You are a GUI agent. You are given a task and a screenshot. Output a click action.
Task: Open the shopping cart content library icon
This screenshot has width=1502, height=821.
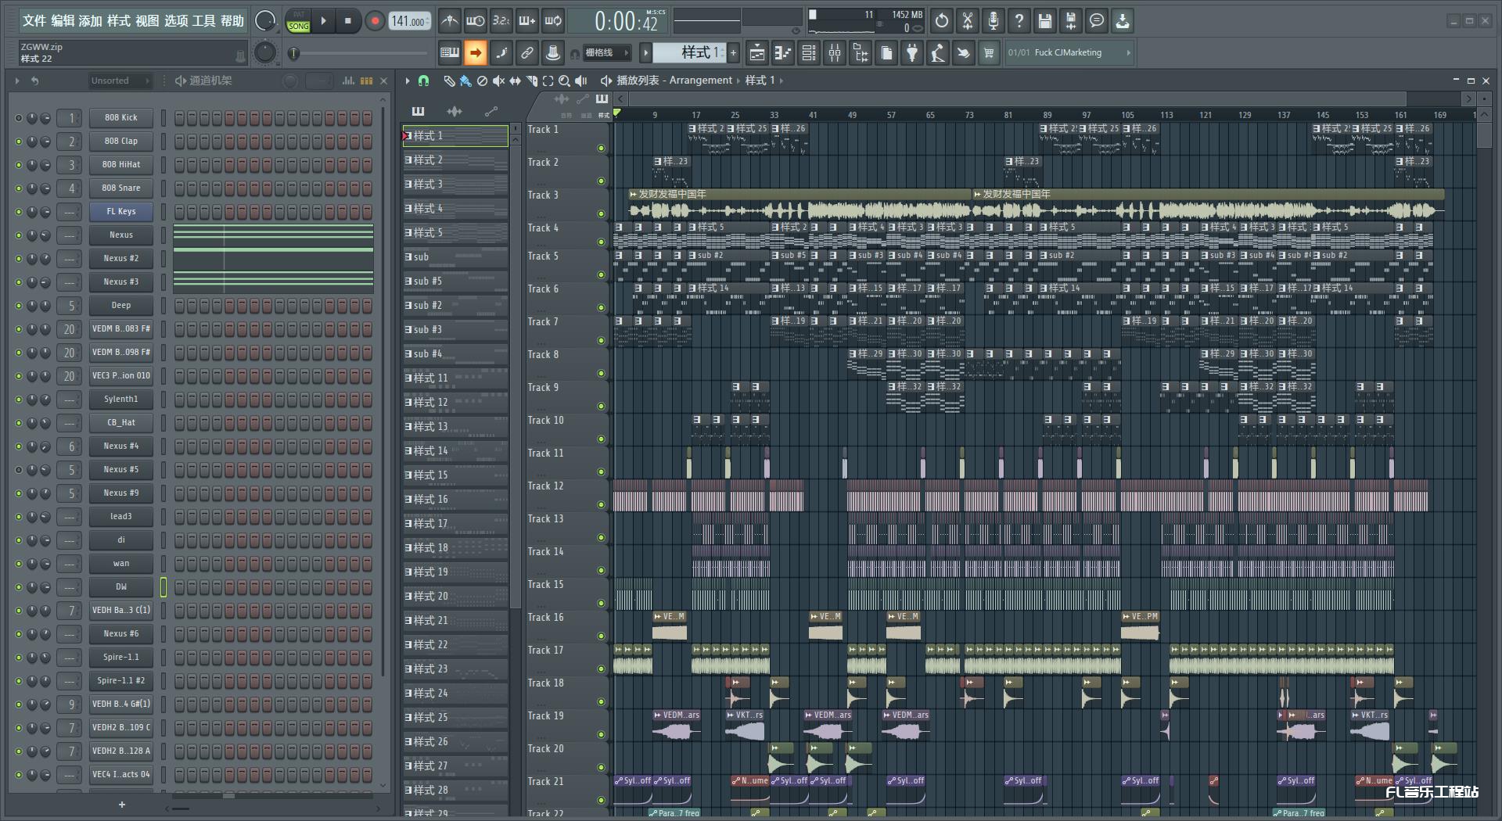[989, 52]
